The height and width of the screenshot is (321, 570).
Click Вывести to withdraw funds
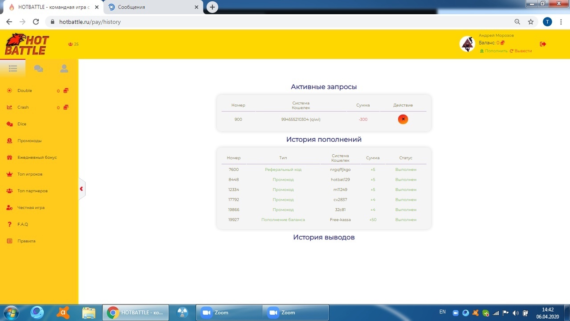(x=523, y=51)
